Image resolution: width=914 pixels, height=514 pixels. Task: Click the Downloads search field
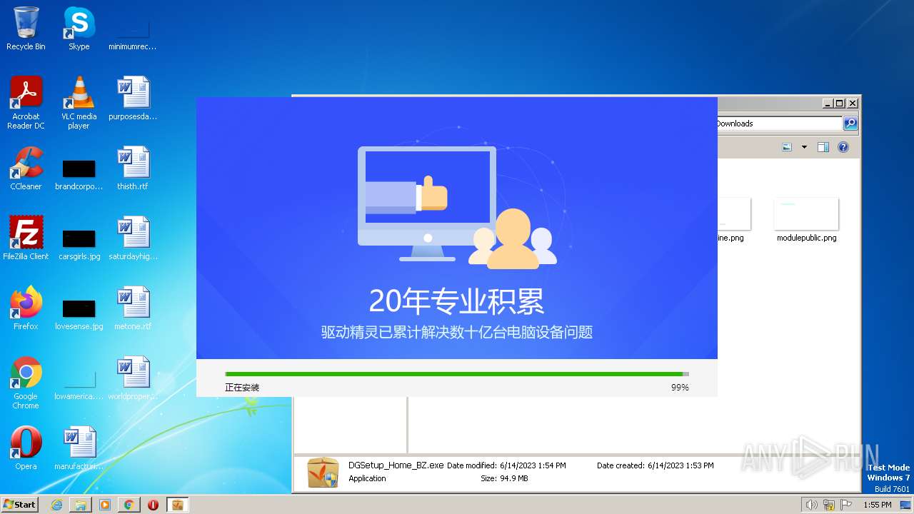click(x=779, y=124)
